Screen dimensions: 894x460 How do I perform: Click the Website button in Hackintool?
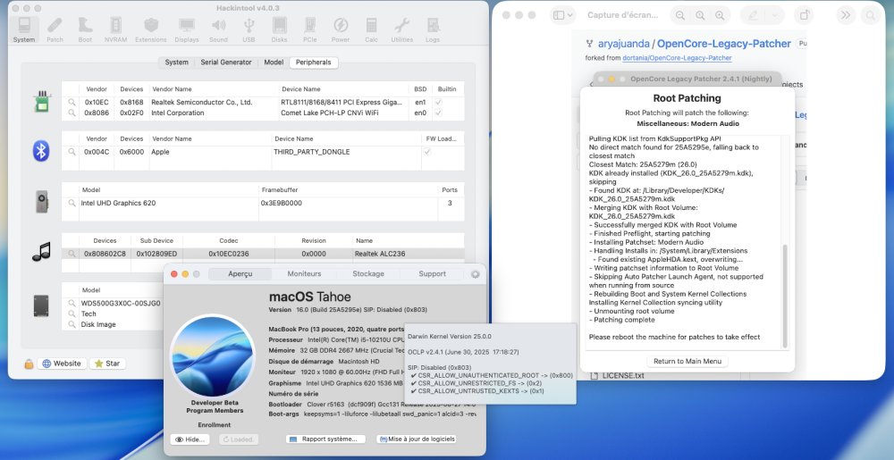63,364
